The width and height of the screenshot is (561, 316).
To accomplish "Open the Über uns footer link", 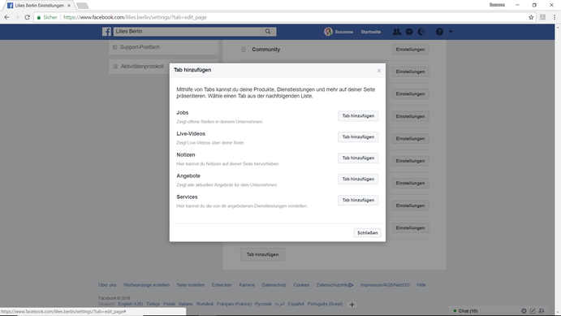I will (107, 285).
